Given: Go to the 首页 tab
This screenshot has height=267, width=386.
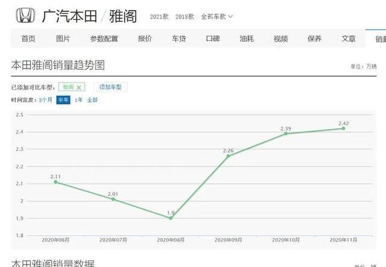Looking at the screenshot, I should point(28,38).
